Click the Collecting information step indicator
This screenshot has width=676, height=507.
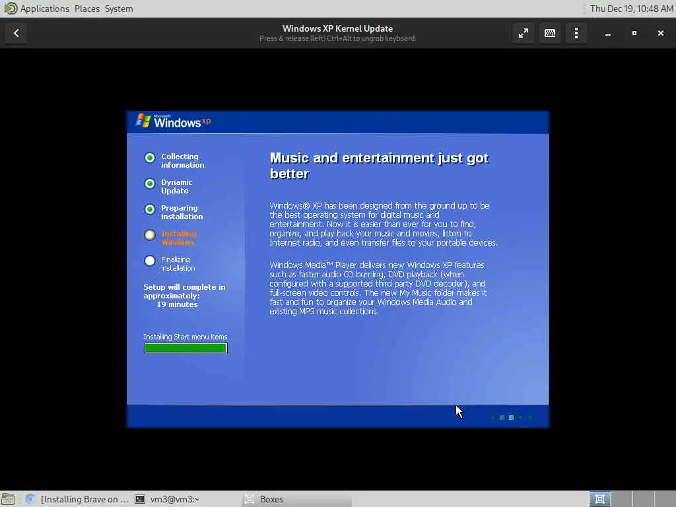150,158
